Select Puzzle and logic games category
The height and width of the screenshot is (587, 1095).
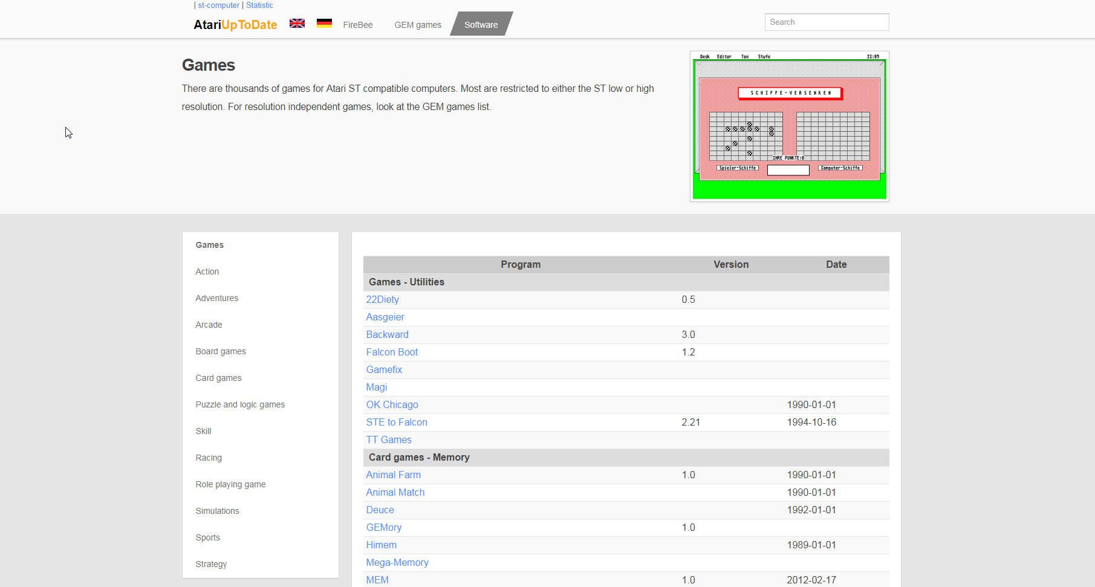tap(240, 404)
